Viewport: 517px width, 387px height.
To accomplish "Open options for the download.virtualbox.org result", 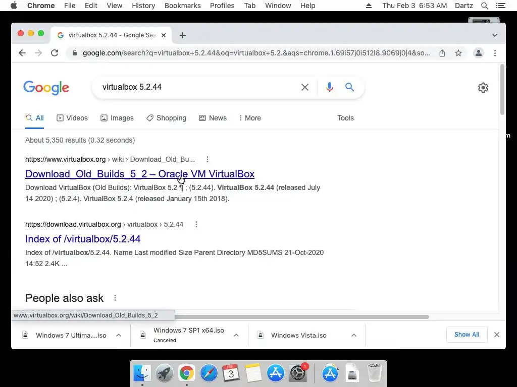I will click(x=196, y=224).
